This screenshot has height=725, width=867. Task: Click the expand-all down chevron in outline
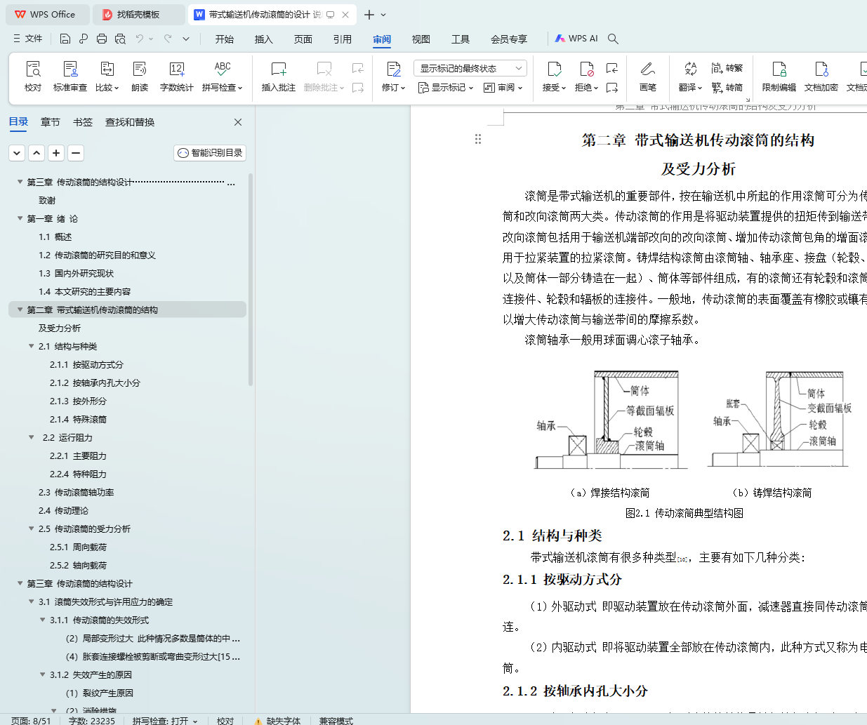click(x=17, y=152)
